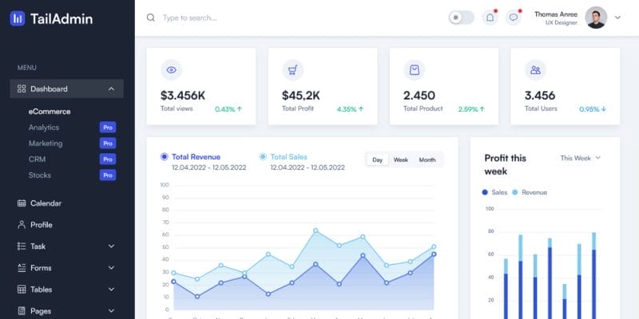Click the Pages icon in sidebar
Image resolution: width=639 pixels, height=319 pixels.
click(22, 311)
